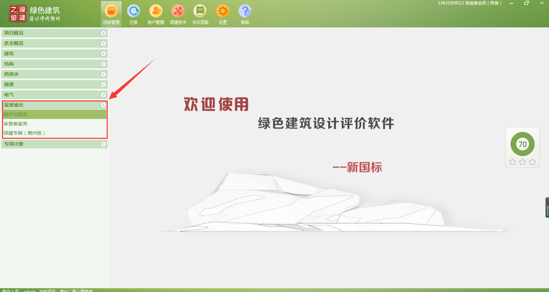This screenshot has height=292, width=549.
Task: Click the green score circle showing 70
Action: point(522,144)
